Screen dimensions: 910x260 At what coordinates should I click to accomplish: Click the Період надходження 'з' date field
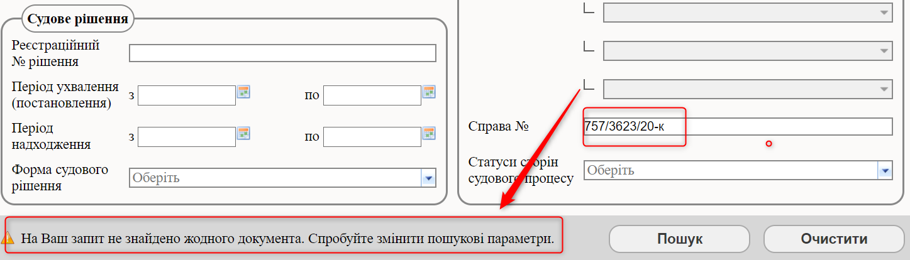[186, 136]
